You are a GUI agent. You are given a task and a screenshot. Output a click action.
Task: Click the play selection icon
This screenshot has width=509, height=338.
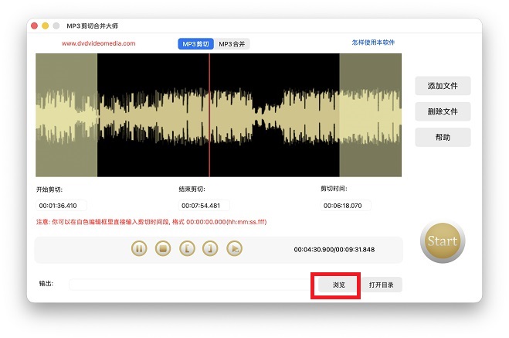[x=235, y=249]
